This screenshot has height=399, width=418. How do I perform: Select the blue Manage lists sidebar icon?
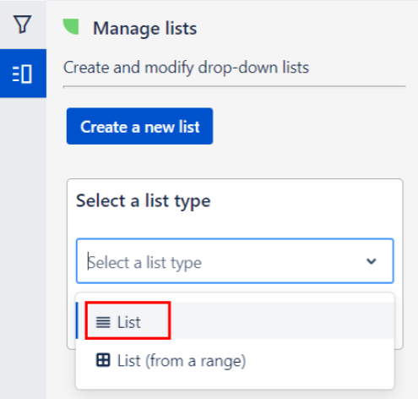[23, 74]
